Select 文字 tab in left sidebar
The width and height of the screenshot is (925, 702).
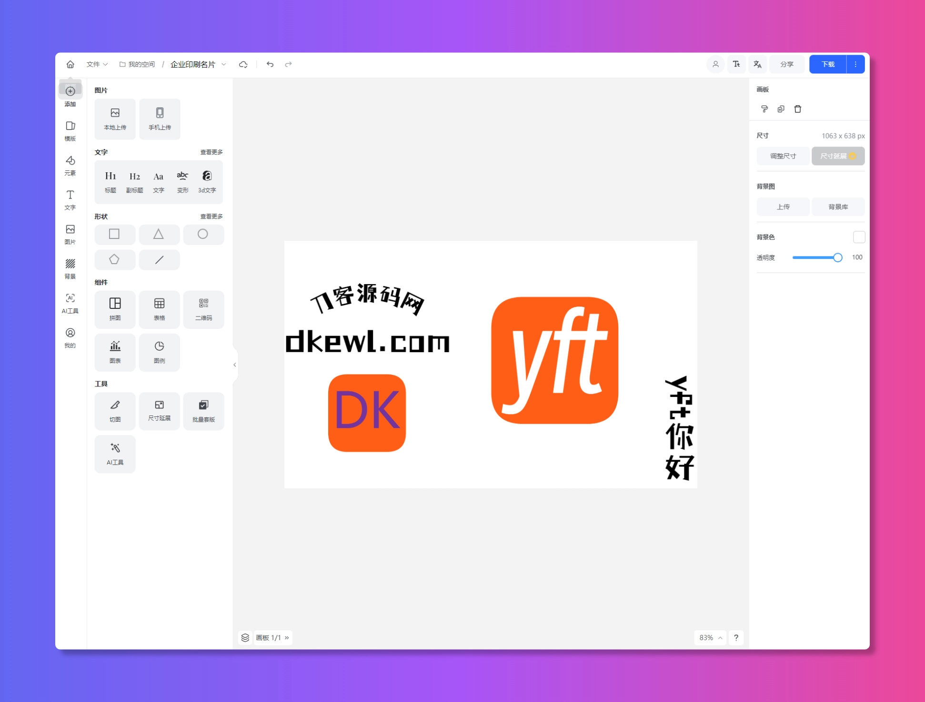(70, 200)
